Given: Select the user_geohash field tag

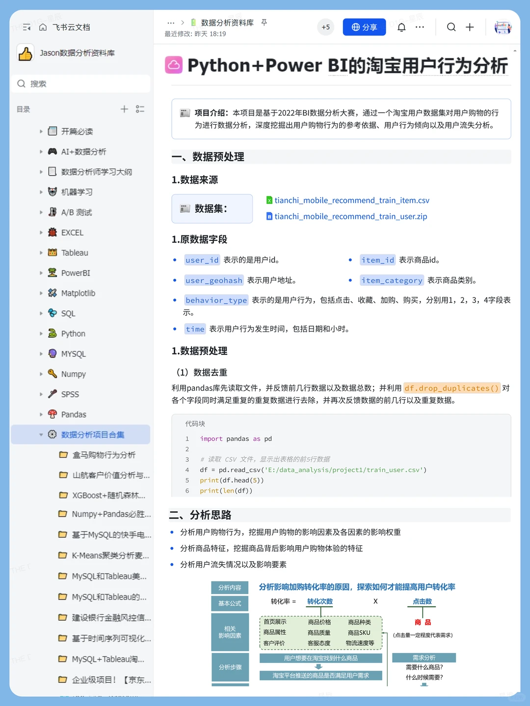Looking at the screenshot, I should [214, 280].
